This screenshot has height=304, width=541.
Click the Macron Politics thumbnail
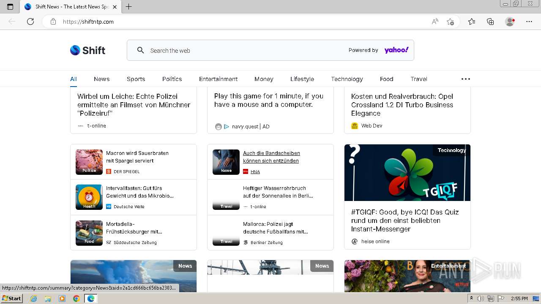coord(89,162)
